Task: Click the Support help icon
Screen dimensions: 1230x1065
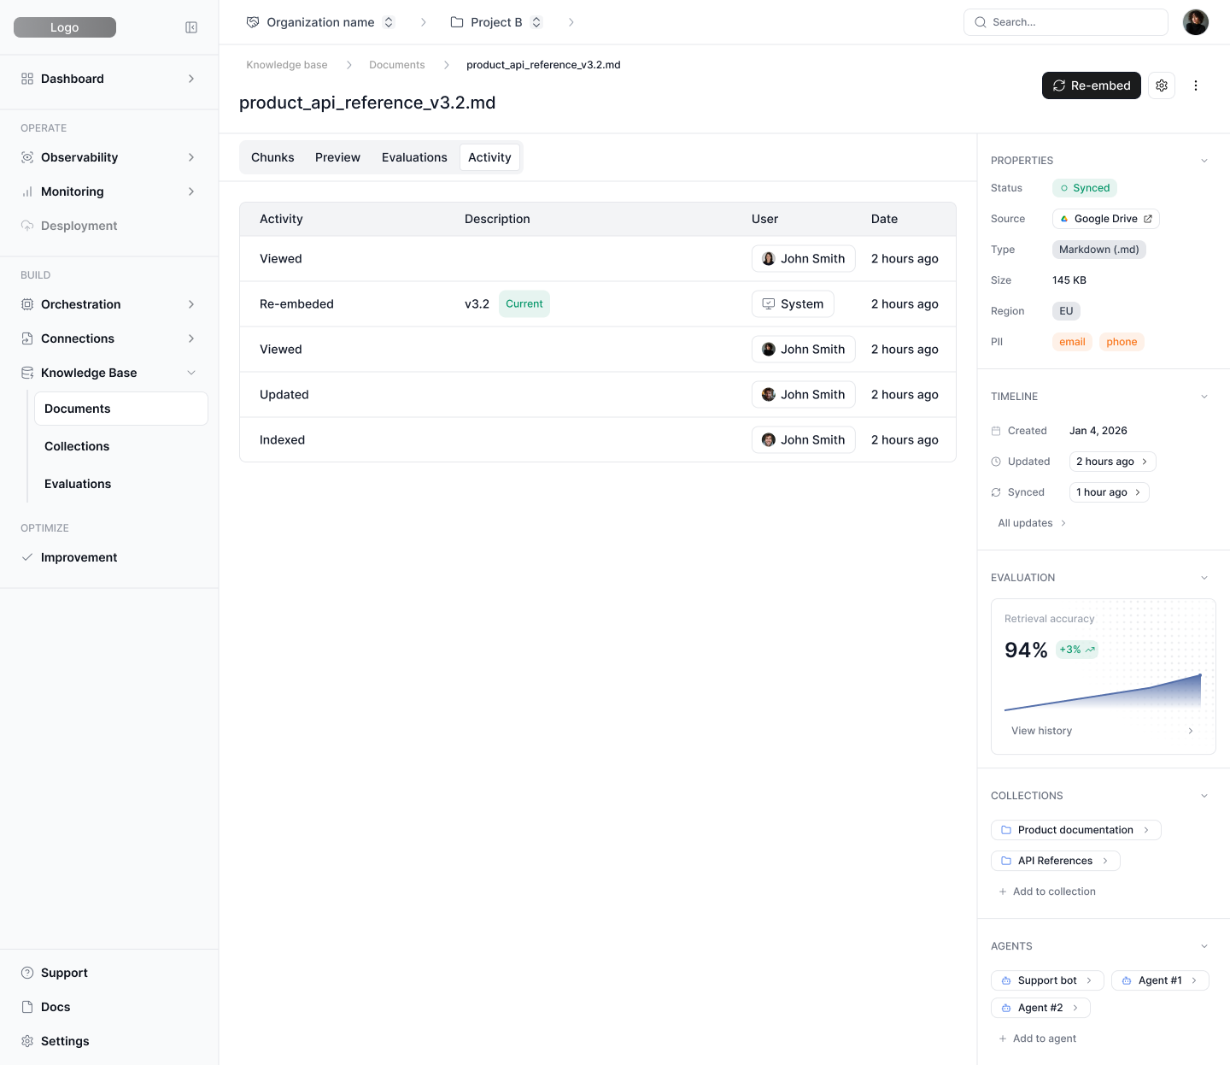Action: 27,973
